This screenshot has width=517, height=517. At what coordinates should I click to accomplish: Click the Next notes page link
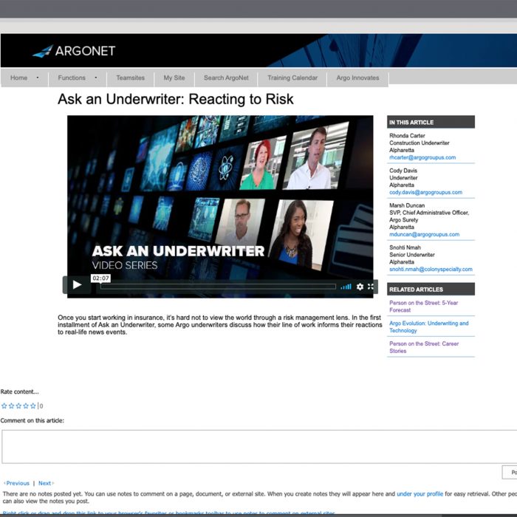46,483
